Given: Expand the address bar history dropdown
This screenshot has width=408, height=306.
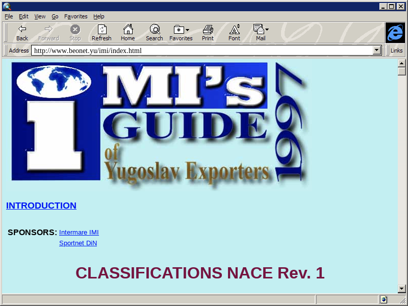Looking at the screenshot, I should tap(377, 50).
